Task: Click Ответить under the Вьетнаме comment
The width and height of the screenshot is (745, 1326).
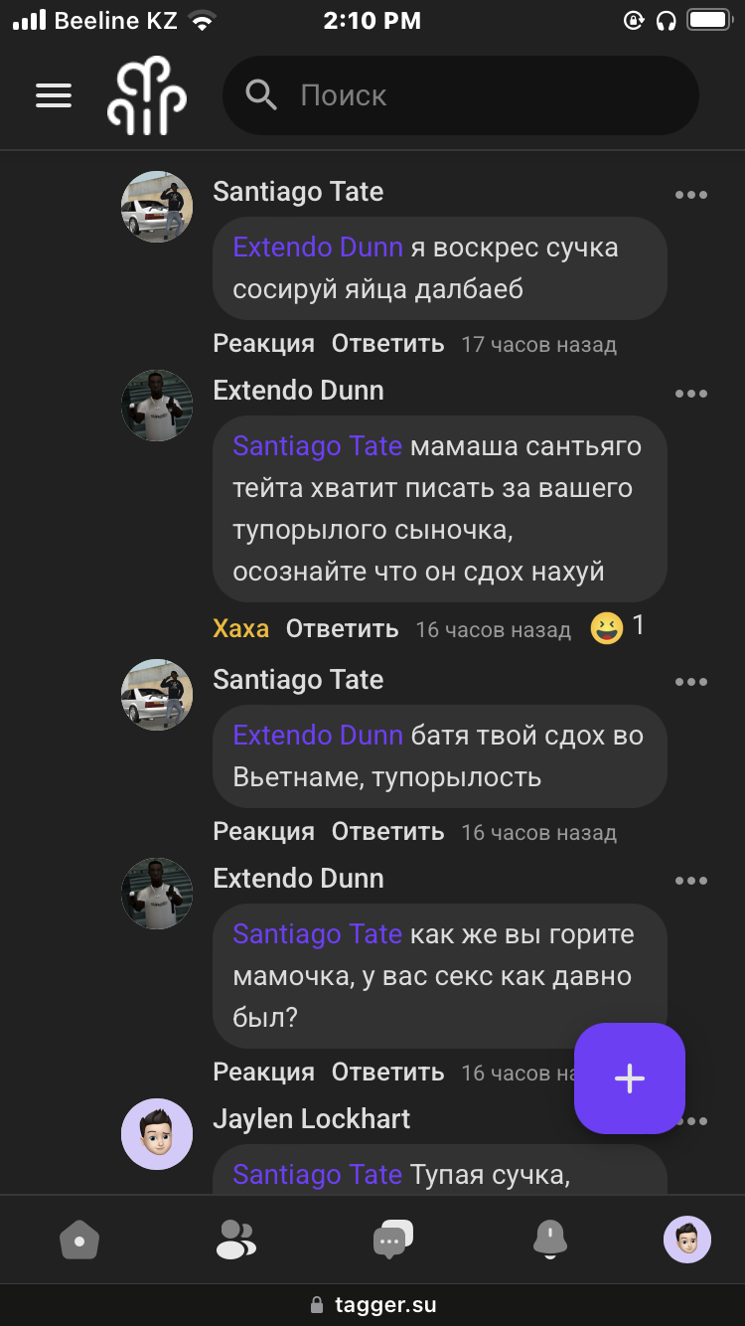Action: pyautogui.click(x=387, y=832)
